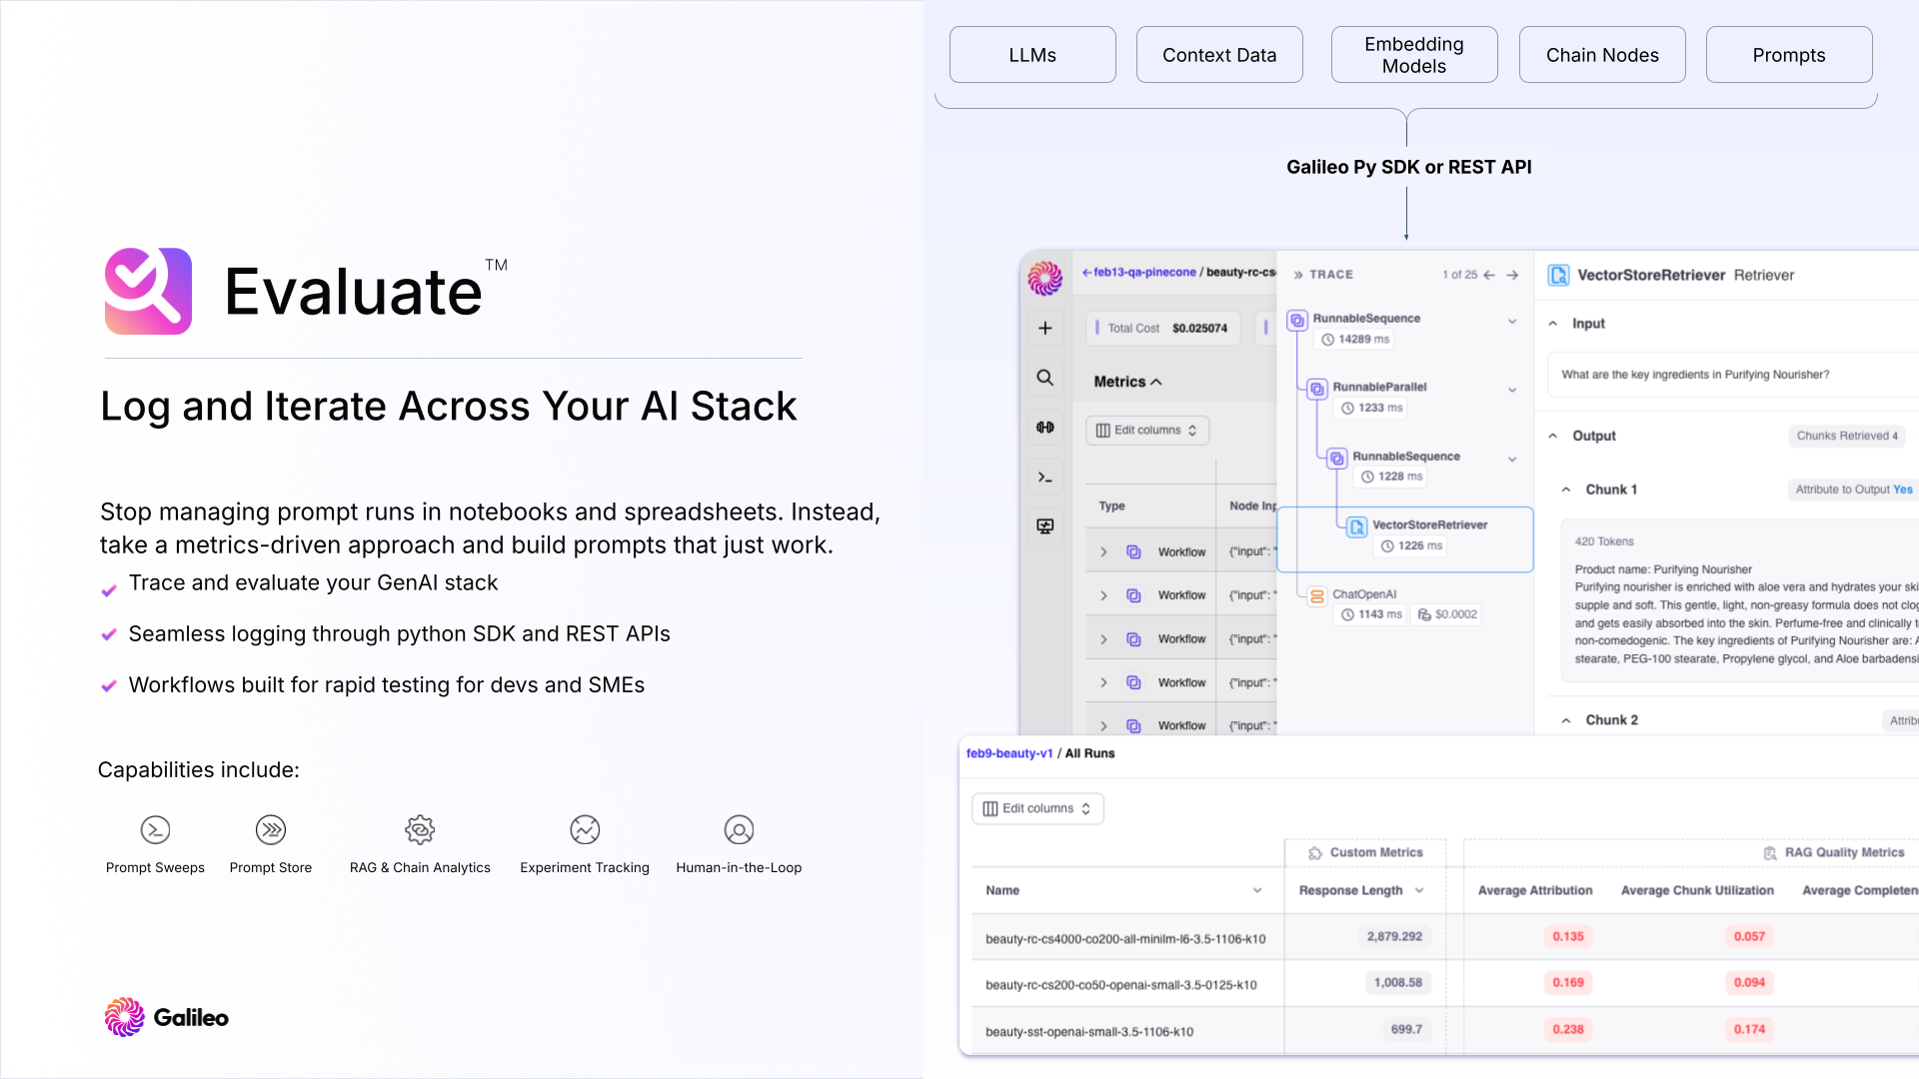Expand the Chunk 2 section
The width and height of the screenshot is (1919, 1079).
[x=1566, y=720]
